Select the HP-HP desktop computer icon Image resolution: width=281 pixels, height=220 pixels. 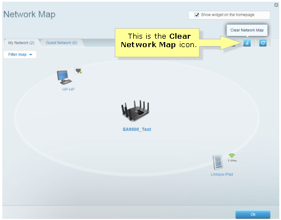coord(64,77)
